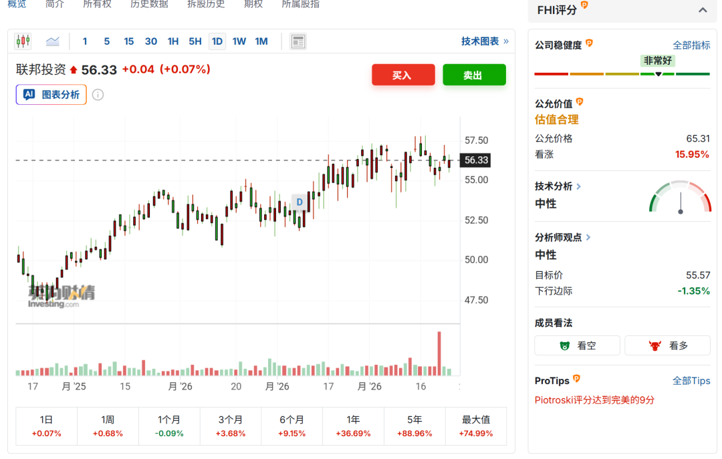This screenshot has height=459, width=722.
Task: Select the 1M chart interval
Action: tap(261, 41)
